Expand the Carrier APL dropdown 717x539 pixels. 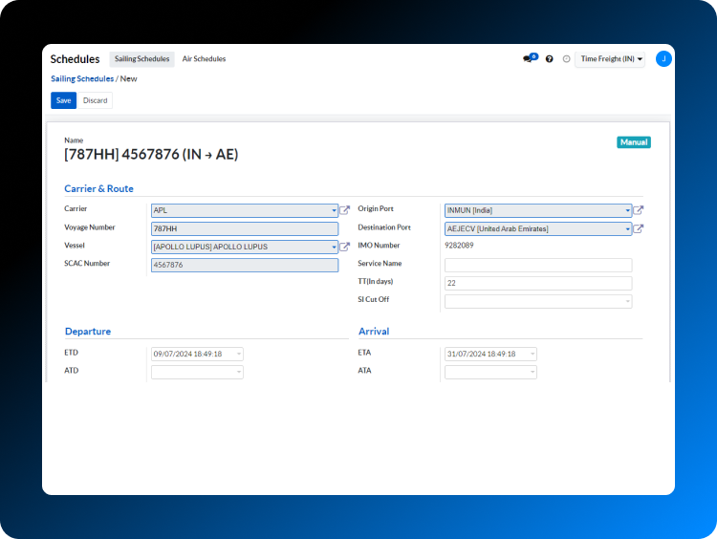click(x=334, y=210)
